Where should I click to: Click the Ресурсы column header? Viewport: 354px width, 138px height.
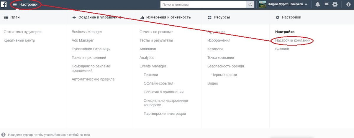coord(219,17)
